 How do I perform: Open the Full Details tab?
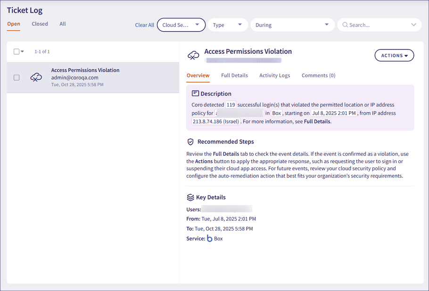coord(234,75)
